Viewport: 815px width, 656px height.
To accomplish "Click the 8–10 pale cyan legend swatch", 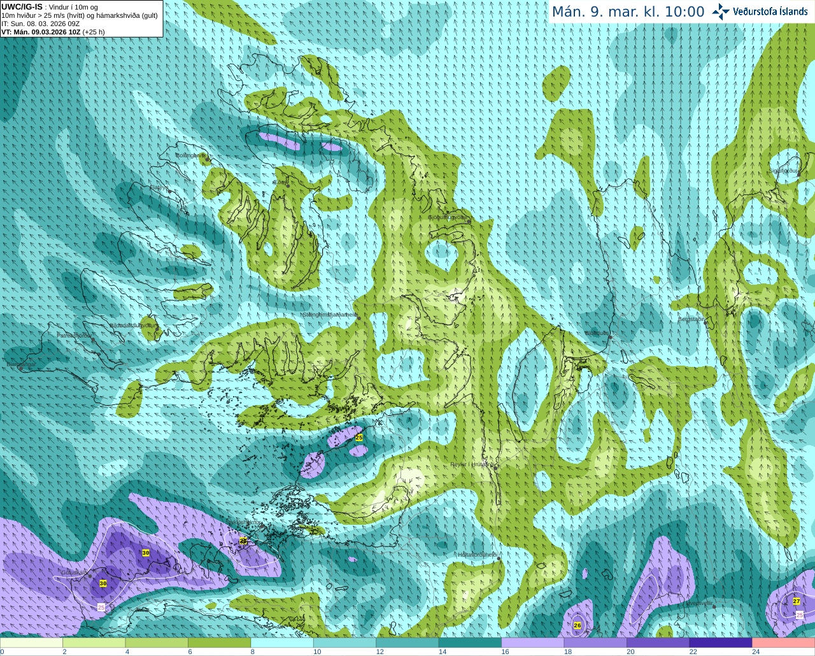I will tap(282, 643).
